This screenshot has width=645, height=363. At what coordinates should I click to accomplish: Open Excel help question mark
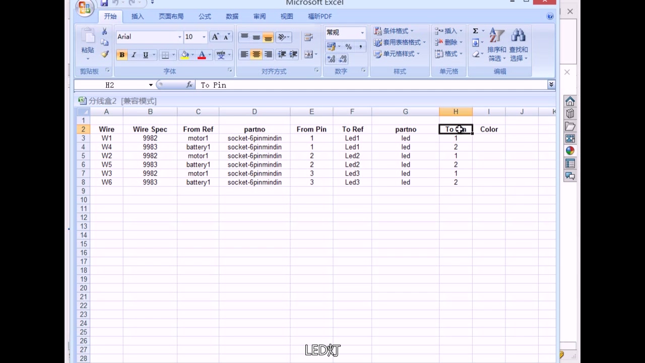(550, 16)
